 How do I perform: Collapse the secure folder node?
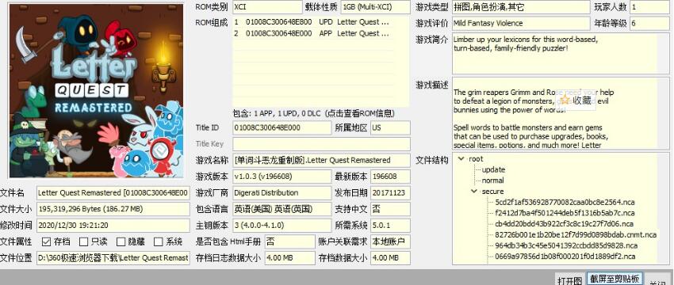point(474,192)
